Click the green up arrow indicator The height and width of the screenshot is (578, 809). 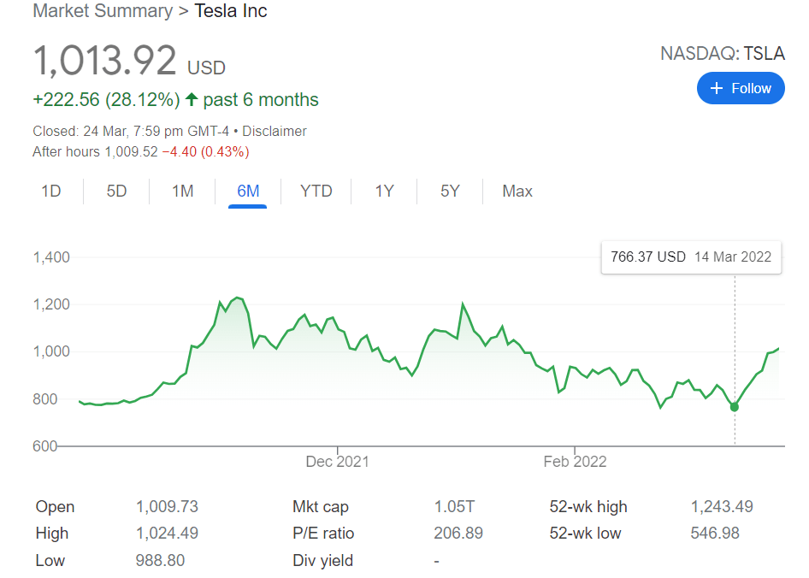192,100
